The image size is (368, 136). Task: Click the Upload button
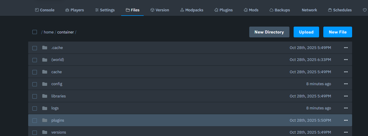point(306,32)
